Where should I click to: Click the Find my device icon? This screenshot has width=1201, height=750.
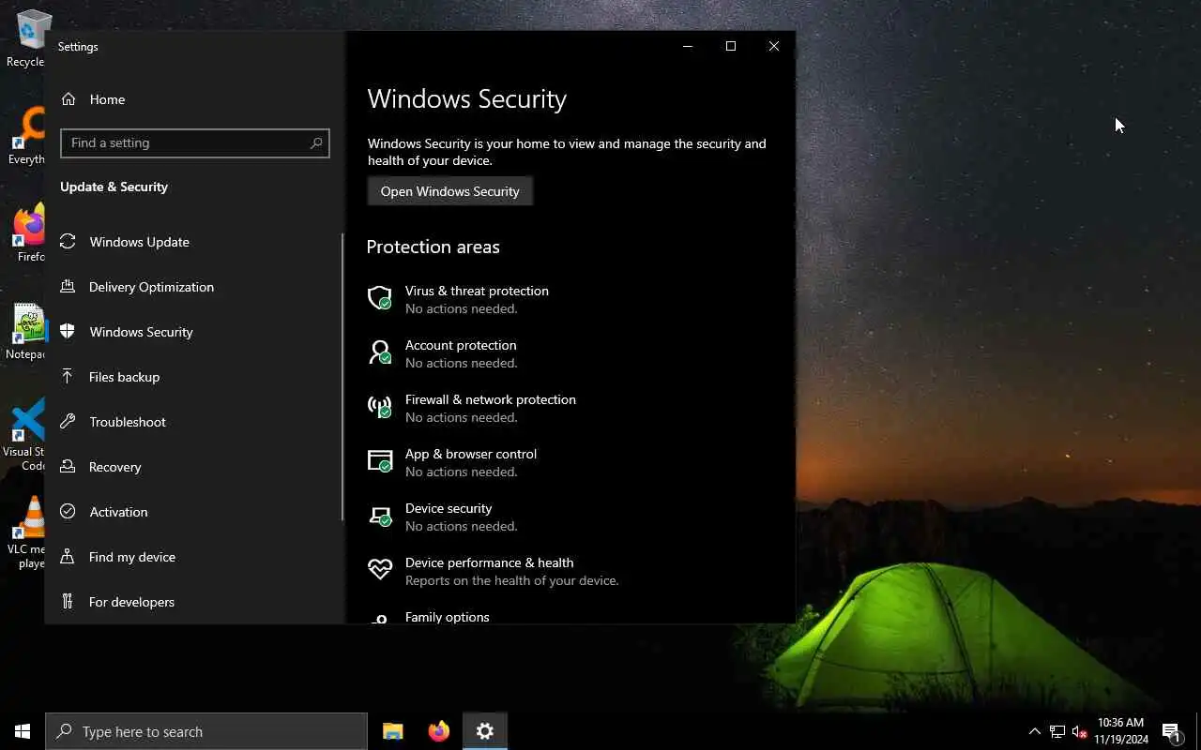68,557
